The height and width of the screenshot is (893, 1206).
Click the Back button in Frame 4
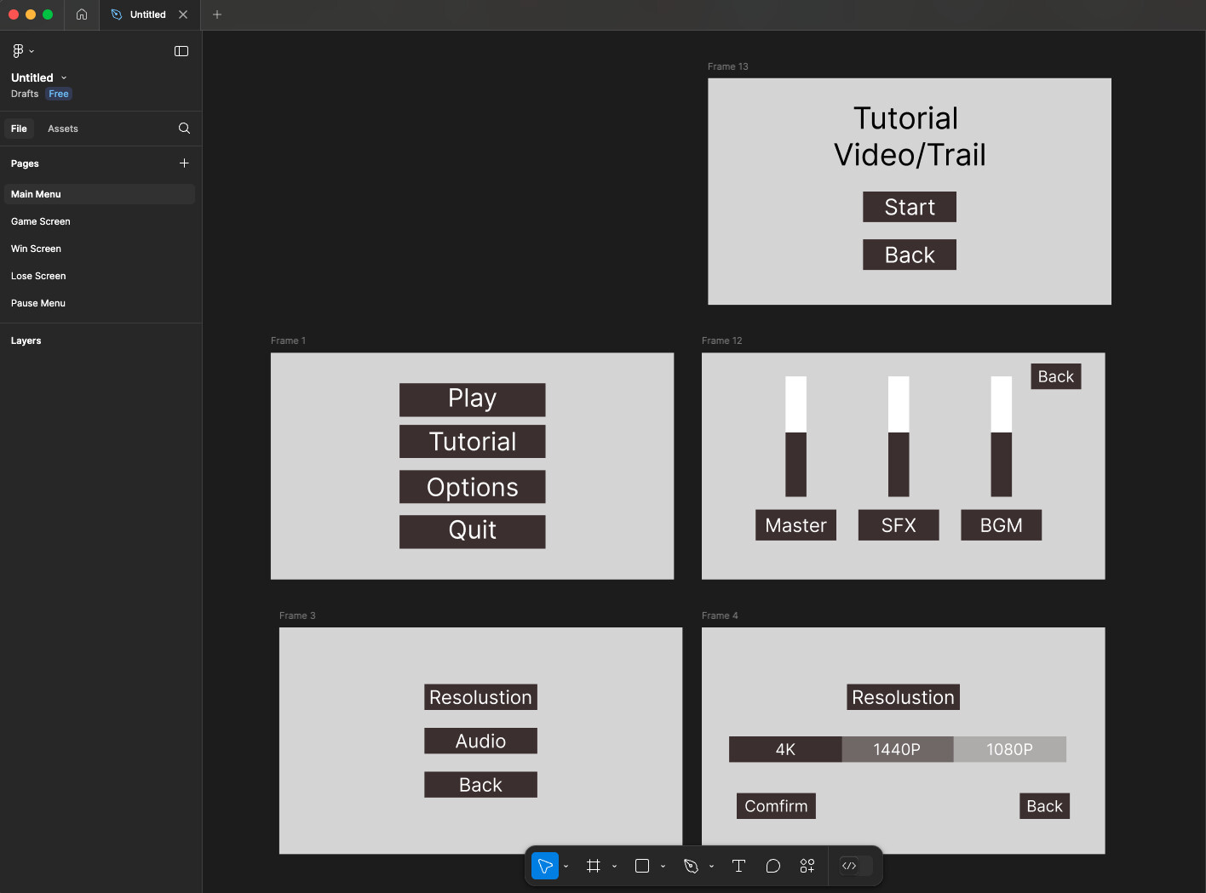click(1044, 806)
